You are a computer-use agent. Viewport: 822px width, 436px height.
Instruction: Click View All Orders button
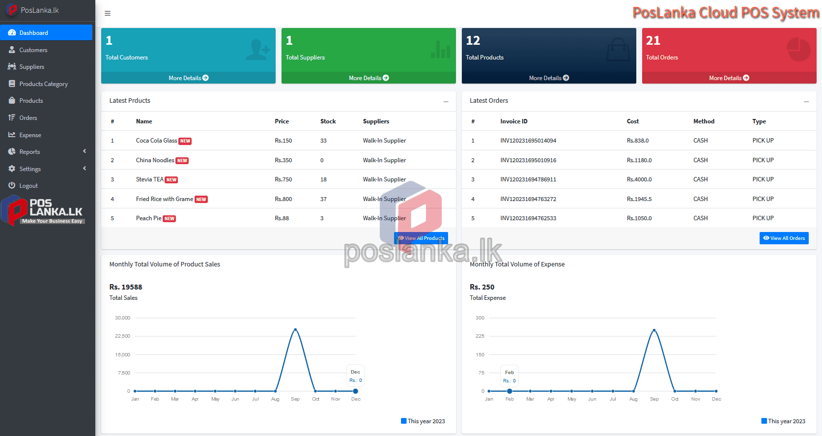coord(784,238)
